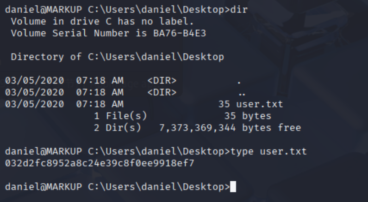The width and height of the screenshot is (368, 202).
Task: Click the first <DIR> label in listing
Action: (x=162, y=81)
